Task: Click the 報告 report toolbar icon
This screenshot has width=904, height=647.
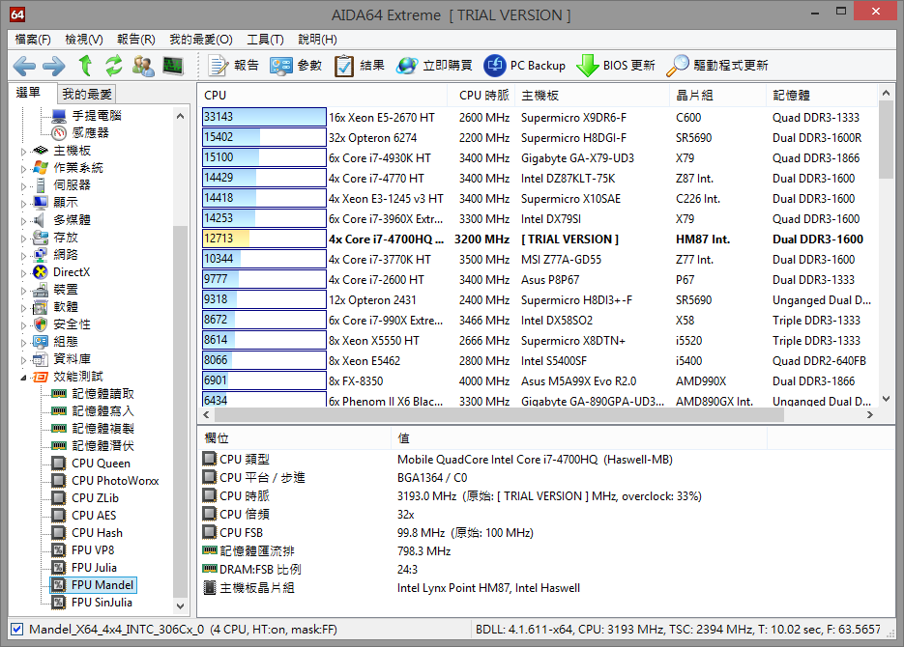Action: (x=219, y=66)
